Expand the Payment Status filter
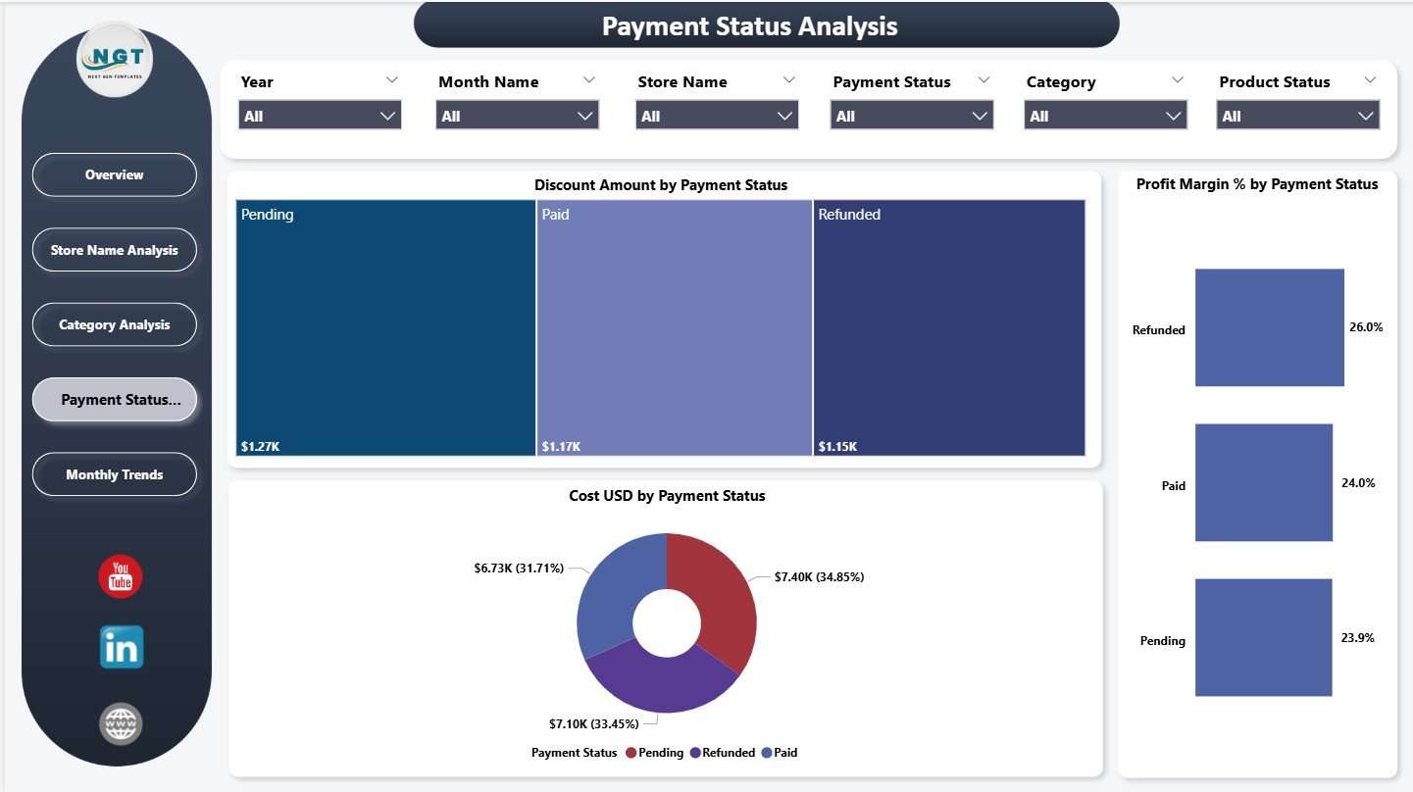The height and width of the screenshot is (792, 1413). (x=911, y=115)
